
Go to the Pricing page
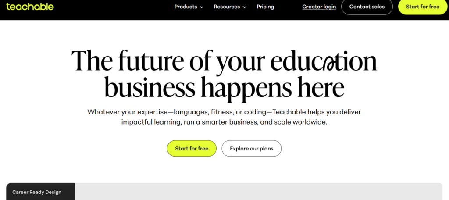click(x=265, y=7)
